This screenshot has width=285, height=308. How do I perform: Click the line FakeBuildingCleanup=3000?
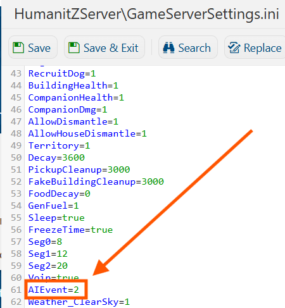pos(96,182)
